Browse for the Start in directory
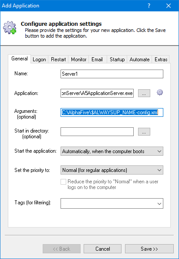 coord(144,132)
